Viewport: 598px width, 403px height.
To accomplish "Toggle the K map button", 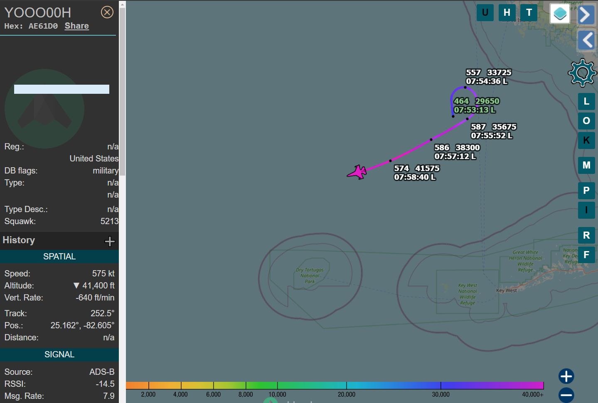I will (586, 140).
